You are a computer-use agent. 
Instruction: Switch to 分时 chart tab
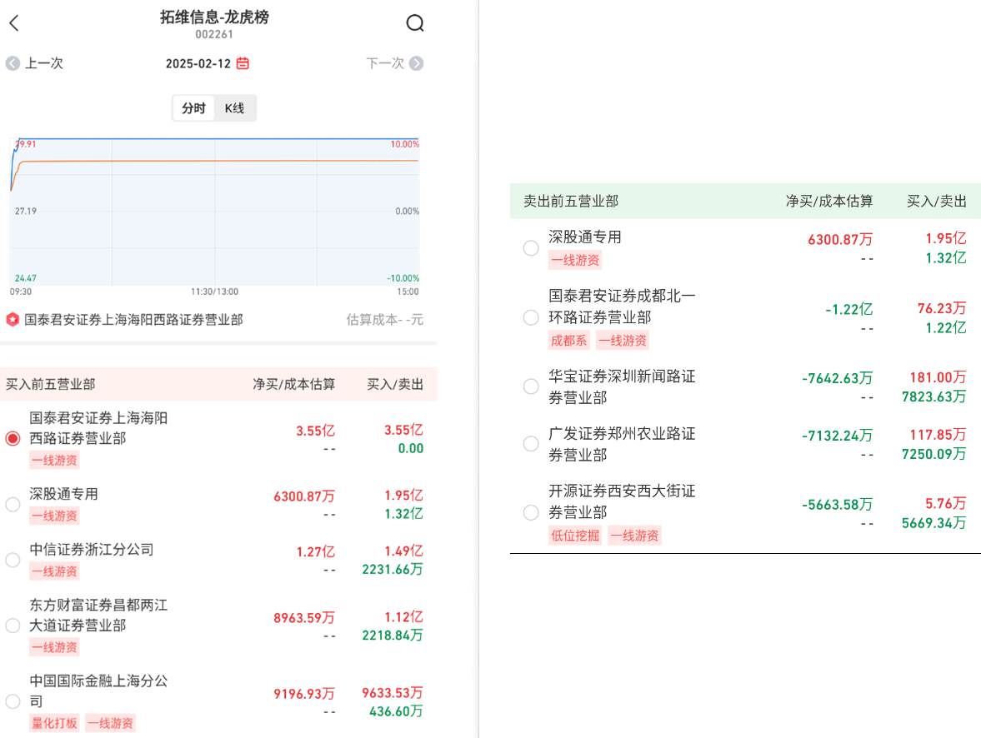tap(193, 108)
